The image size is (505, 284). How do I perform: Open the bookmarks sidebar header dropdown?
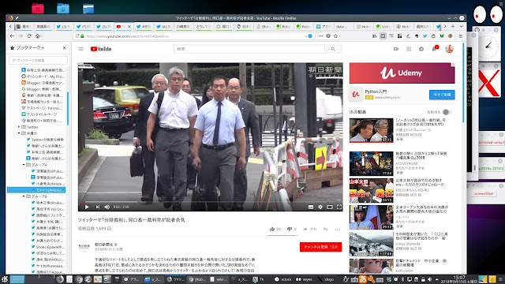click(30, 47)
